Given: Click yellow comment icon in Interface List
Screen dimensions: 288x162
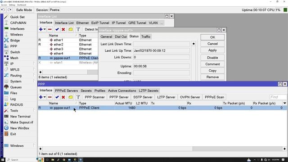Looking at the screenshot, I should (71, 29).
